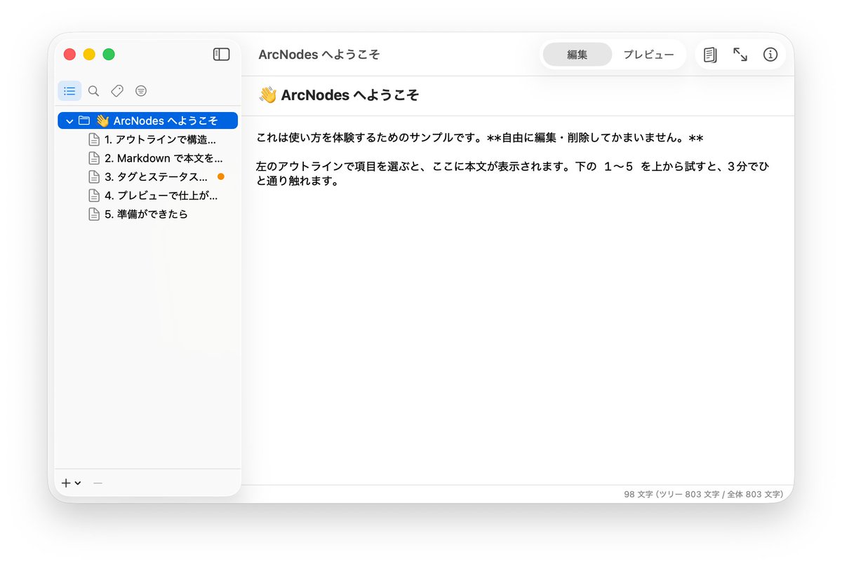Switch to プレビュー mode
The width and height of the screenshot is (842, 566).
pyautogui.click(x=649, y=55)
